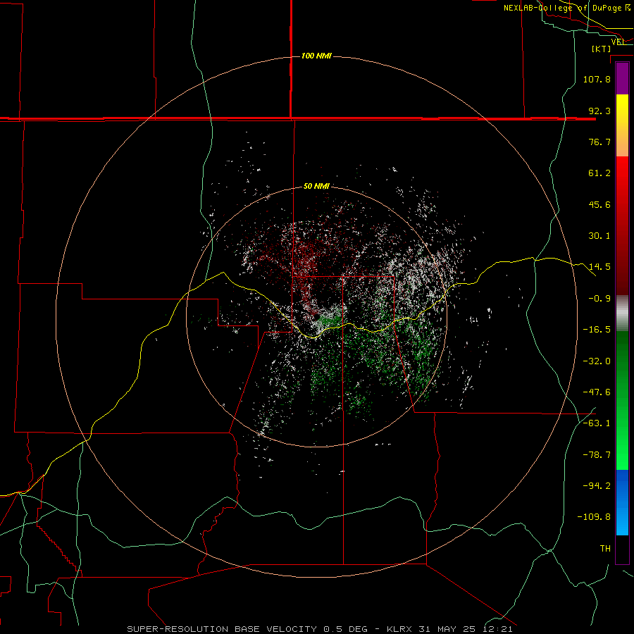This screenshot has width=634, height=634.
Task: Choose the -78.7 velocity label
Action: click(597, 455)
